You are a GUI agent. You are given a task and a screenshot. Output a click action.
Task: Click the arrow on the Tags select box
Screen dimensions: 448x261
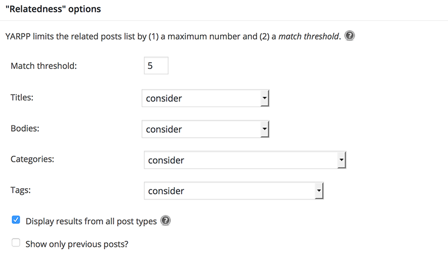pyautogui.click(x=319, y=190)
